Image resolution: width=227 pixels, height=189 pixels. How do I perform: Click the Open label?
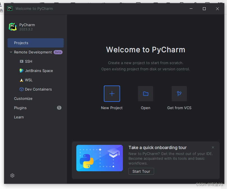pos(146,108)
